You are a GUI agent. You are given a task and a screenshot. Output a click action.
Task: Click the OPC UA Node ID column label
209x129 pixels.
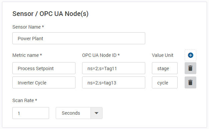[x=101, y=55]
